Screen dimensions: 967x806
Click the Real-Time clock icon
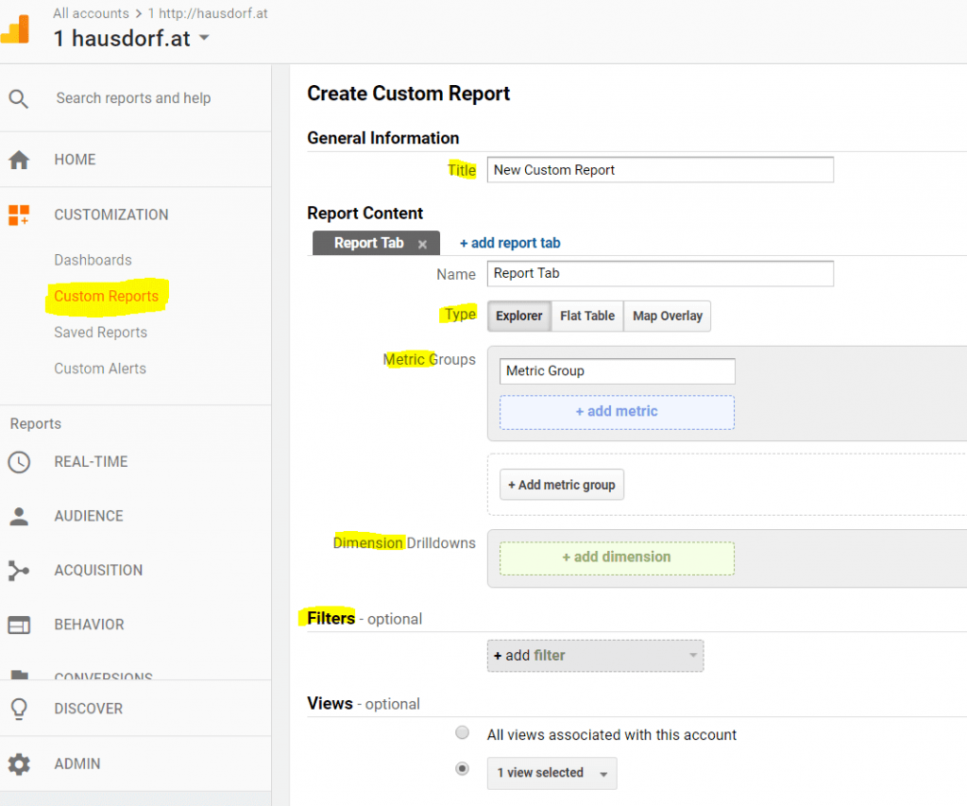point(21,461)
